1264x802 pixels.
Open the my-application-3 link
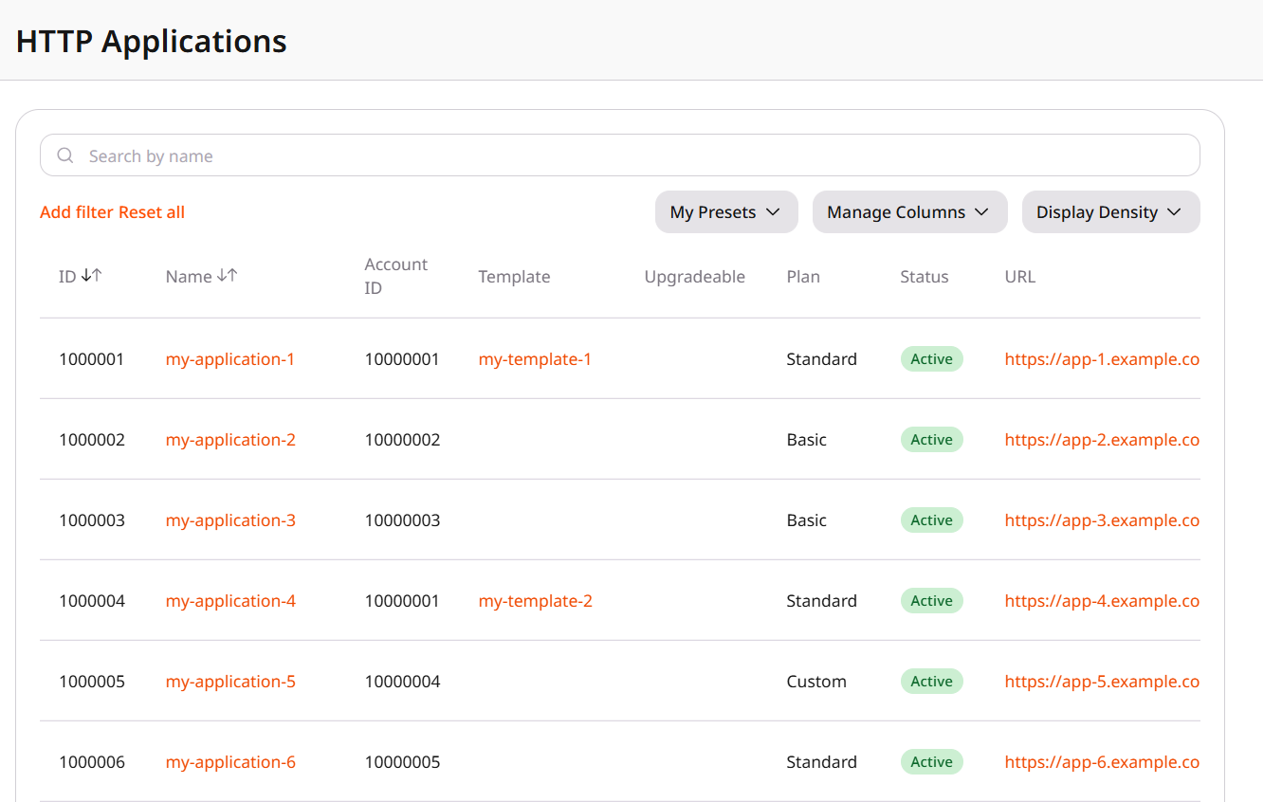(230, 520)
